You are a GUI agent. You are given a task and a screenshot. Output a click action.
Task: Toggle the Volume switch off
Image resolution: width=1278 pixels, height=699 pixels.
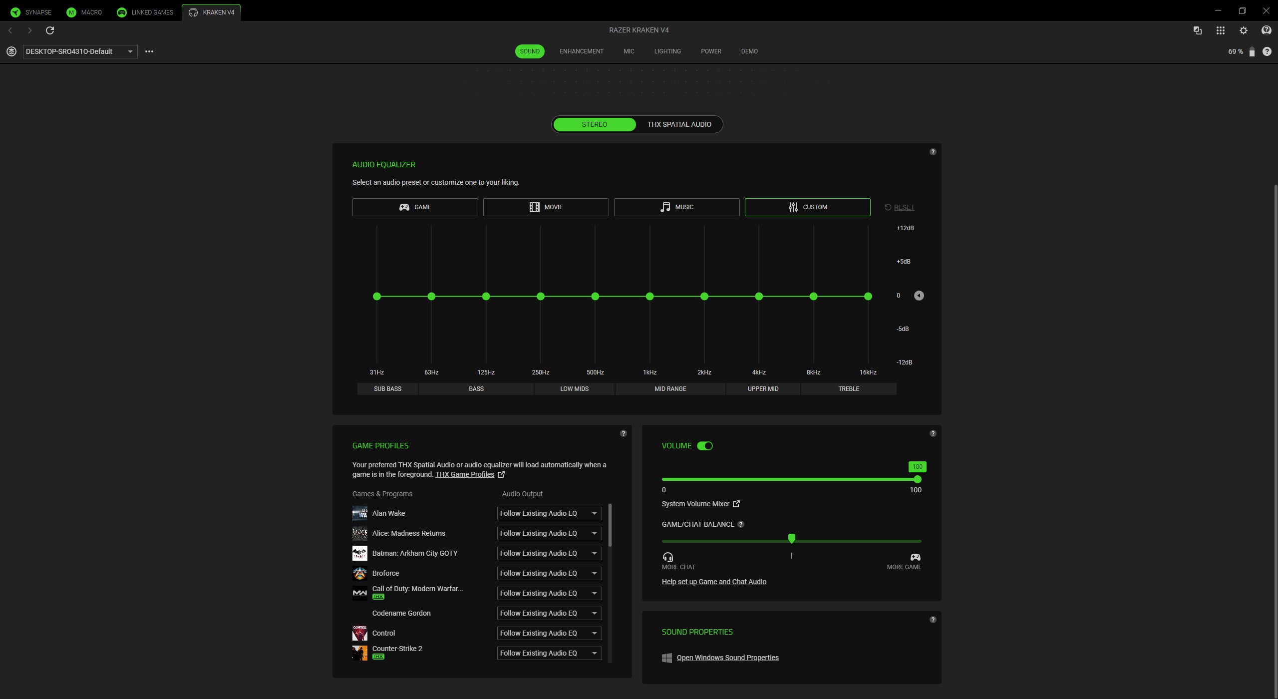click(704, 446)
